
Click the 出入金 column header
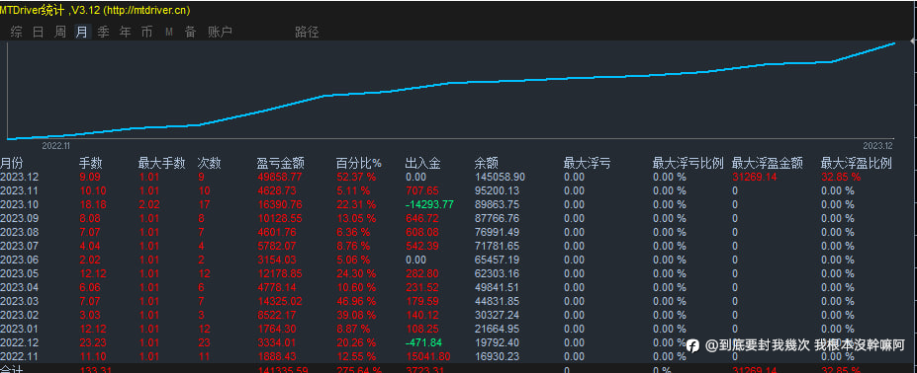(422, 164)
